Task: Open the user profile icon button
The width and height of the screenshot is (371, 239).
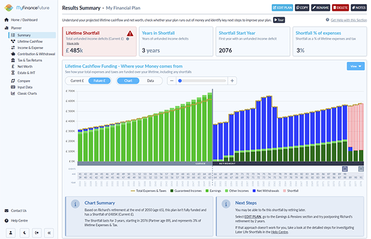Action: (11, 233)
